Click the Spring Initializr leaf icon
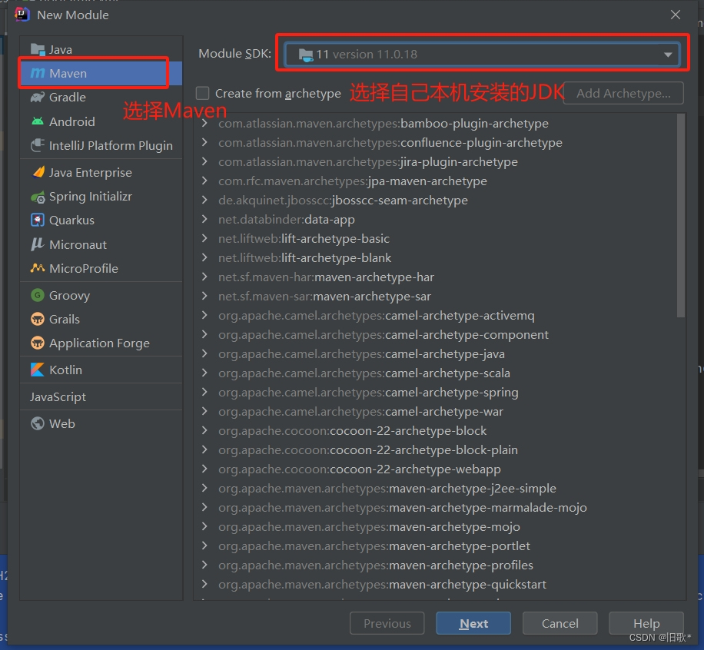704x650 pixels. pos(38,197)
